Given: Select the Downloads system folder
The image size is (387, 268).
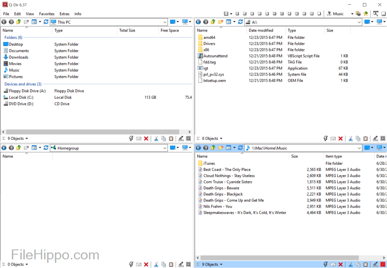Looking at the screenshot, I should click(x=16, y=57).
